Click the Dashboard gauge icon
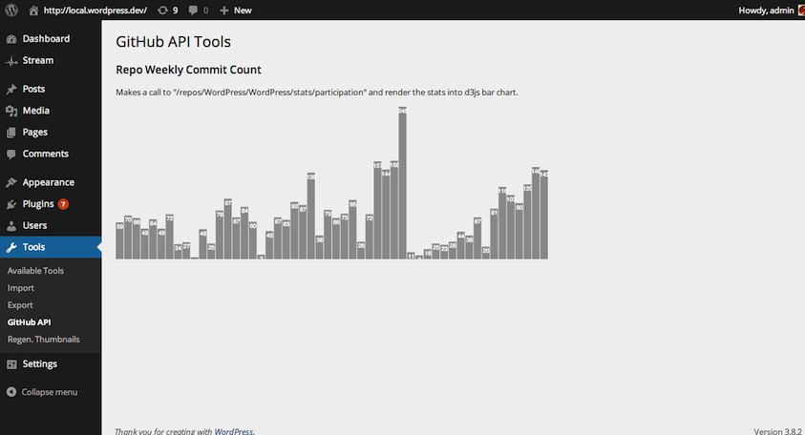Viewport: 805px width, 435px height. tap(11, 39)
